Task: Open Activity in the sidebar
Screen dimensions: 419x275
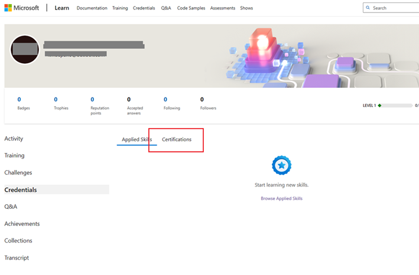Action: [14, 139]
